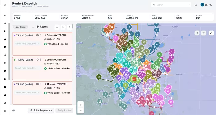Viewport: 216px width, 115px height.
Task: Click the red depot home marker on map
Action: tap(134, 79)
